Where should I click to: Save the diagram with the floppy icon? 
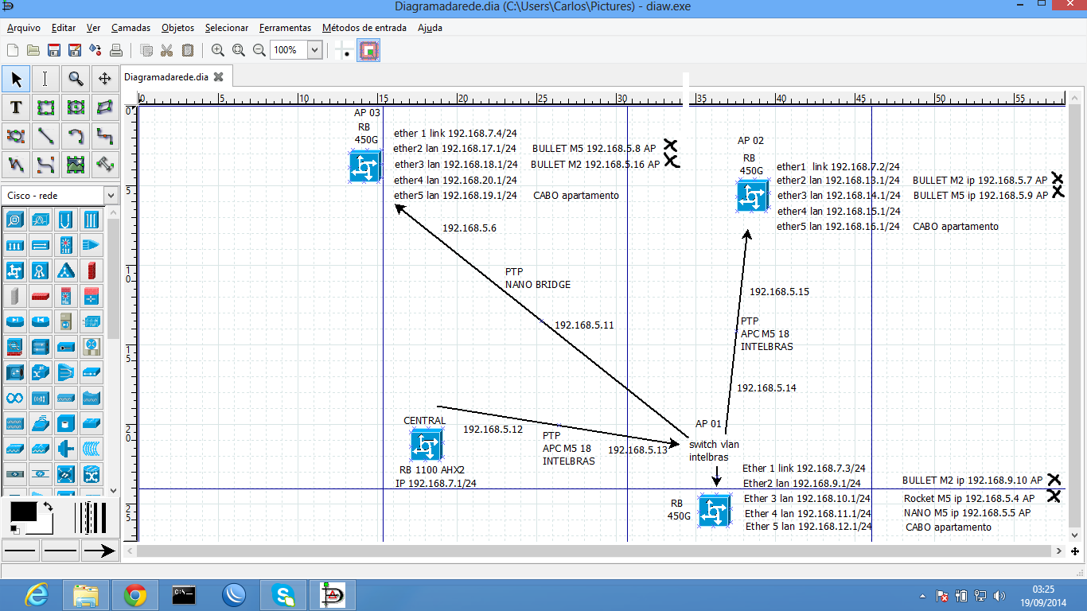(x=54, y=50)
